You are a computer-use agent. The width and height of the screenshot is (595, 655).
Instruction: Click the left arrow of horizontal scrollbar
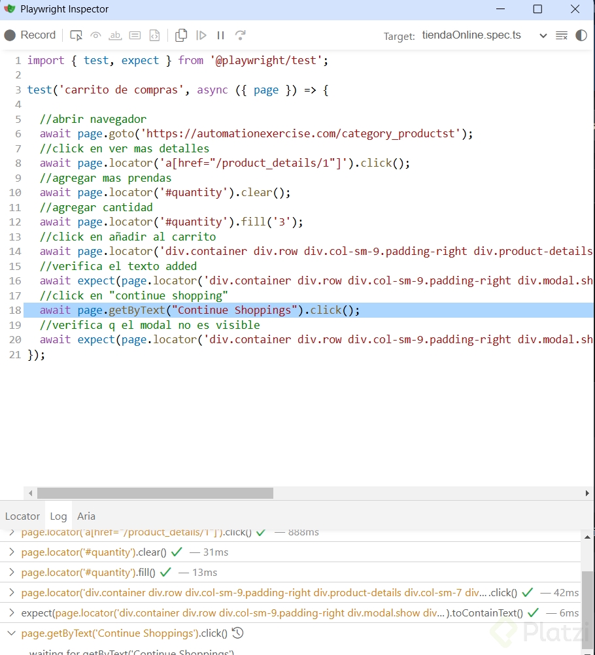point(30,494)
